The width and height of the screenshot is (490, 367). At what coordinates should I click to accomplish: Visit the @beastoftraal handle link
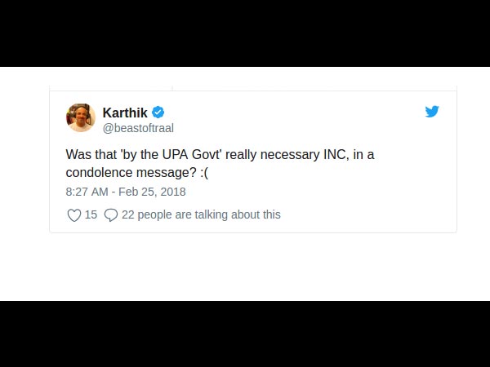138,128
